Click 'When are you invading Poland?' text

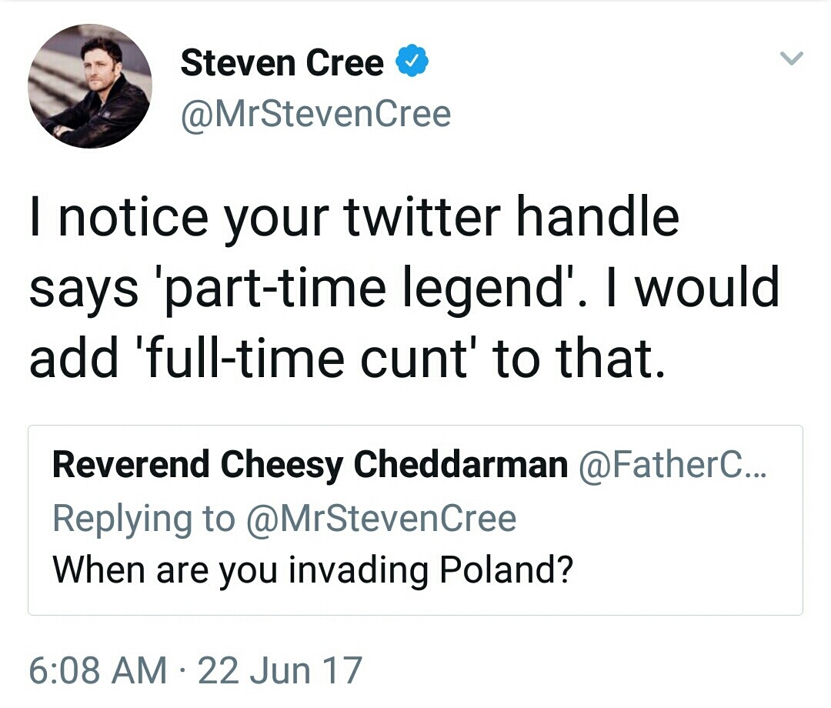coord(312,570)
